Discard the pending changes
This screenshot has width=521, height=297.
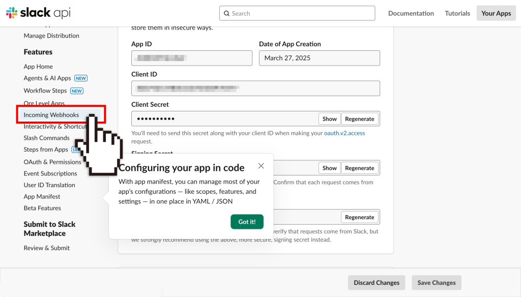point(377,283)
